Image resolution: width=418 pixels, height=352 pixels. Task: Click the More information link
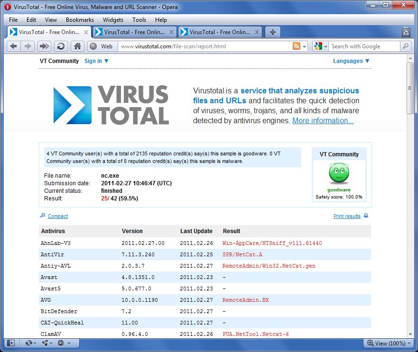[x=322, y=120]
